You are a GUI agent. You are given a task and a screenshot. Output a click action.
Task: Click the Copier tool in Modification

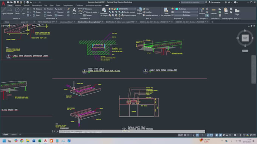click(37, 12)
